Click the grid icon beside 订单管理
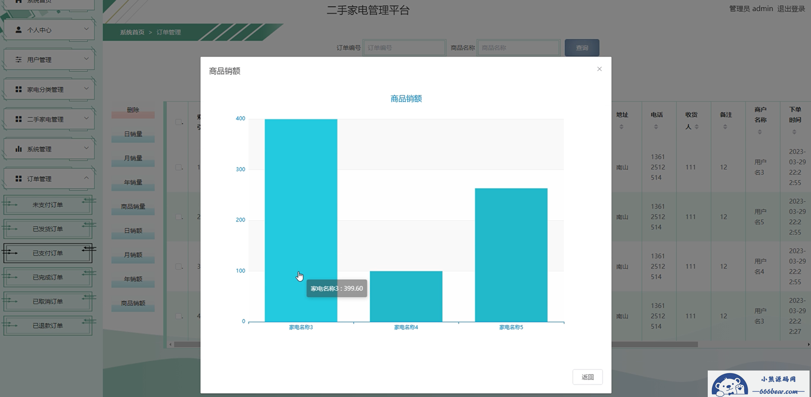 coord(18,178)
